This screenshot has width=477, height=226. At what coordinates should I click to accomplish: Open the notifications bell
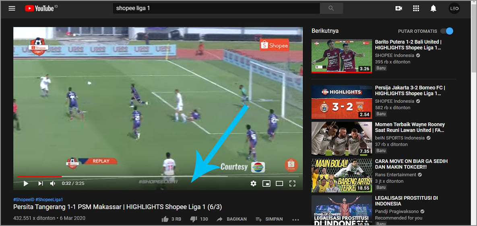(434, 8)
